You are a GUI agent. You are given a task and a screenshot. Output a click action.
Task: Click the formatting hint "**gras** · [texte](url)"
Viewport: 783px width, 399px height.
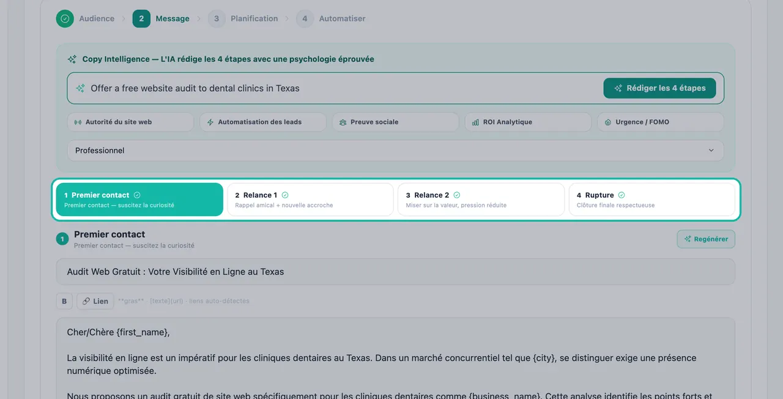pyautogui.click(x=151, y=301)
